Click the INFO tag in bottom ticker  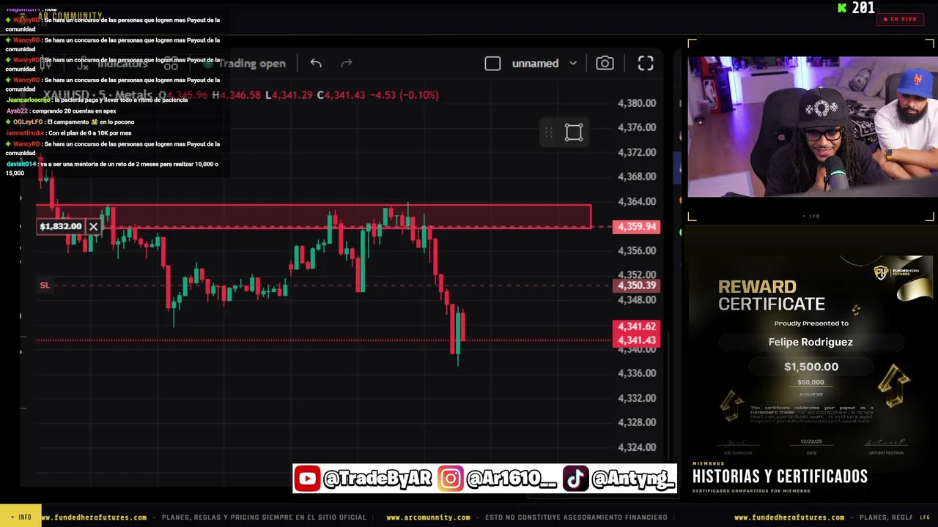click(21, 517)
